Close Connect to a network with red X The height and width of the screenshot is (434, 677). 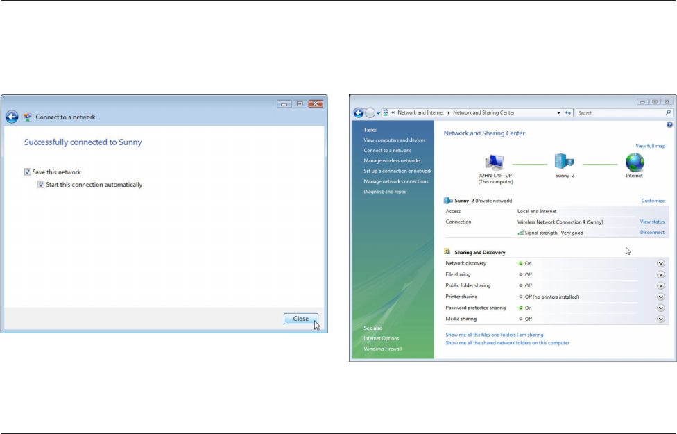316,103
